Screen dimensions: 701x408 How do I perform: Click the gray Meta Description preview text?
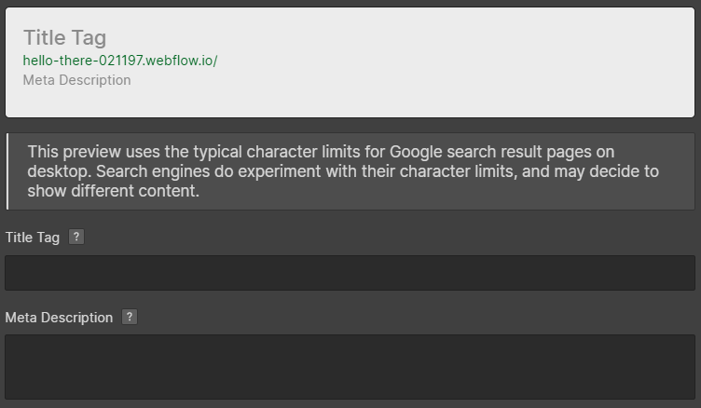(x=76, y=80)
